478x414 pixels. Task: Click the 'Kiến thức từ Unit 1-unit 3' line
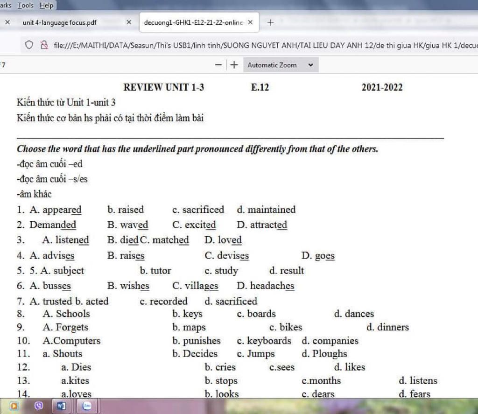66,102
